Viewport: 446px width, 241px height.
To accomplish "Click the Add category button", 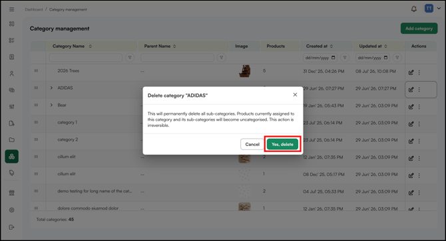I will [x=419, y=29].
